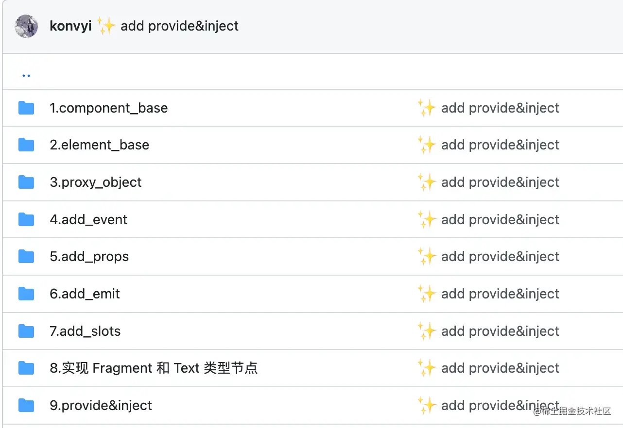Go up to the parent directory (..)
The image size is (623, 428).
(x=26, y=75)
